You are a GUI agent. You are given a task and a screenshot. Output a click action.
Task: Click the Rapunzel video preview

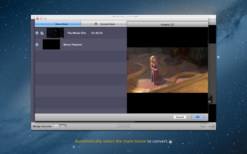pyautogui.click(x=167, y=70)
